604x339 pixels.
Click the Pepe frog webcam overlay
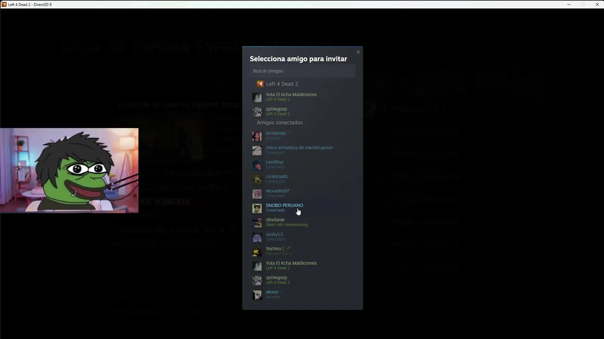69,170
